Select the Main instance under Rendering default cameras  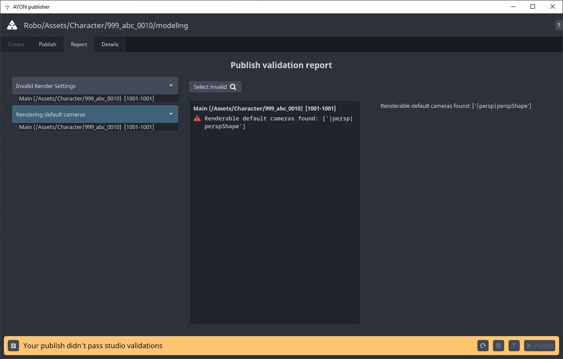[x=95, y=126]
